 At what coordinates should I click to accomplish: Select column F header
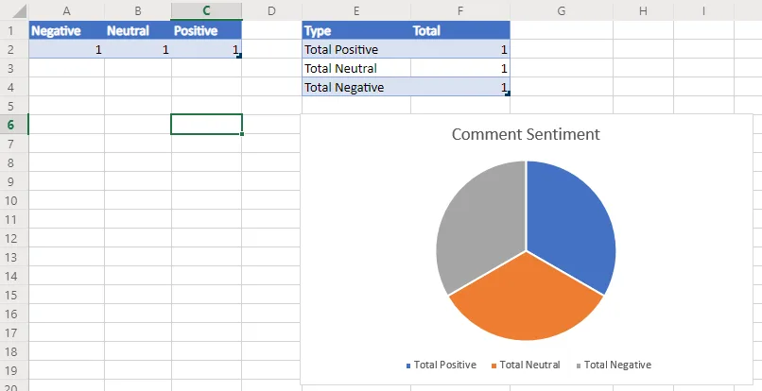click(460, 10)
